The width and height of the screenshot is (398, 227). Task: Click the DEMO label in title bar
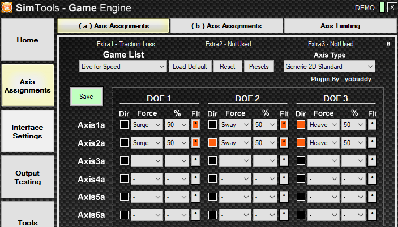point(365,8)
